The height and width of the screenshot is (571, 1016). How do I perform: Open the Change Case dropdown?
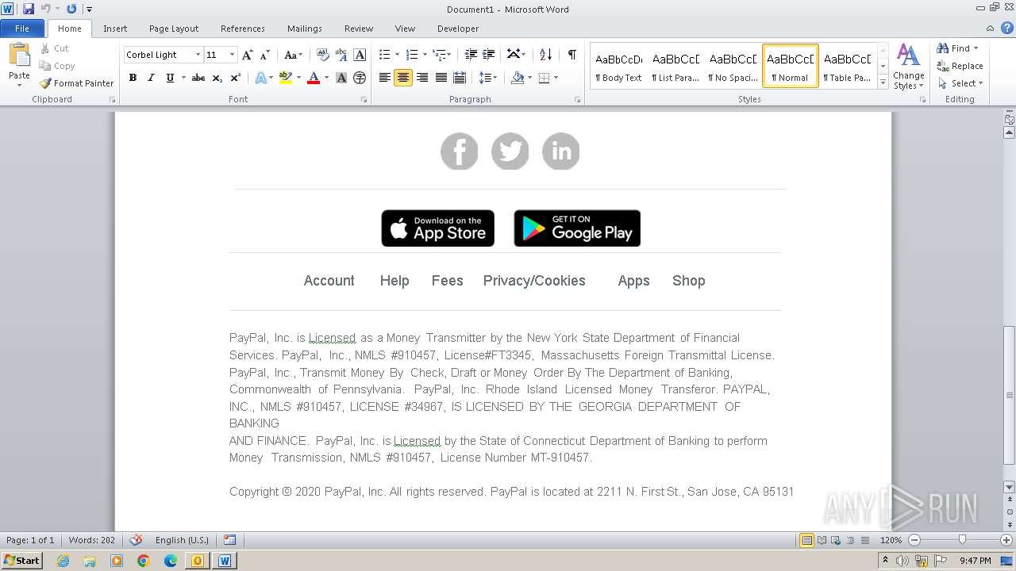click(293, 55)
